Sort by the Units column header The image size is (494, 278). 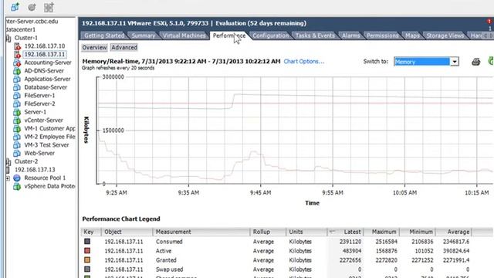(x=306, y=232)
